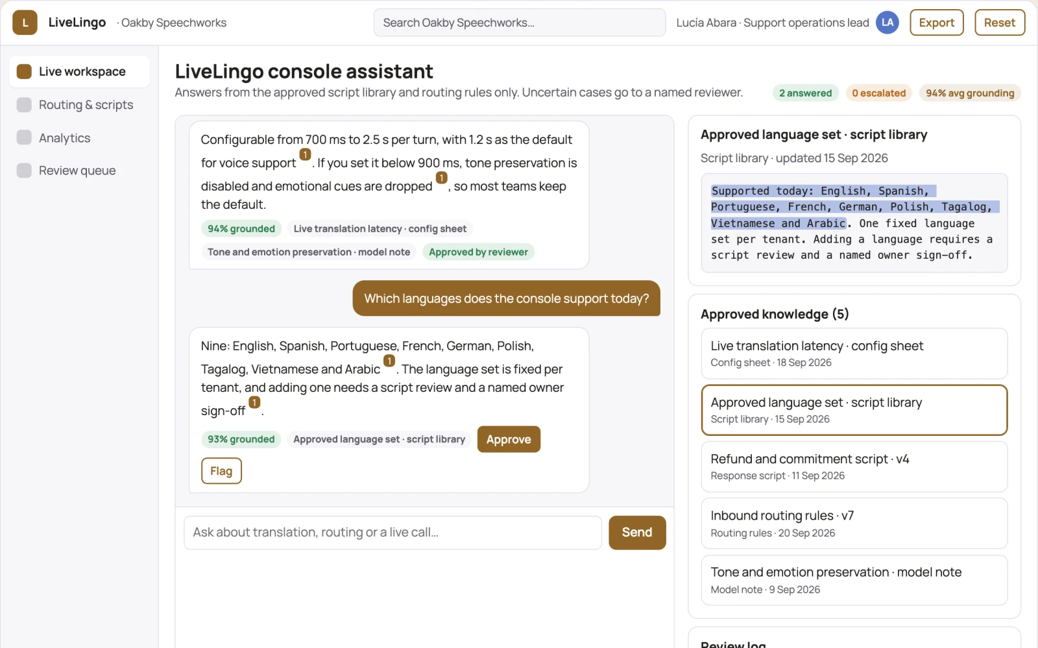The width and height of the screenshot is (1038, 648).
Task: Go to Routing & scripts
Action: click(x=79, y=104)
